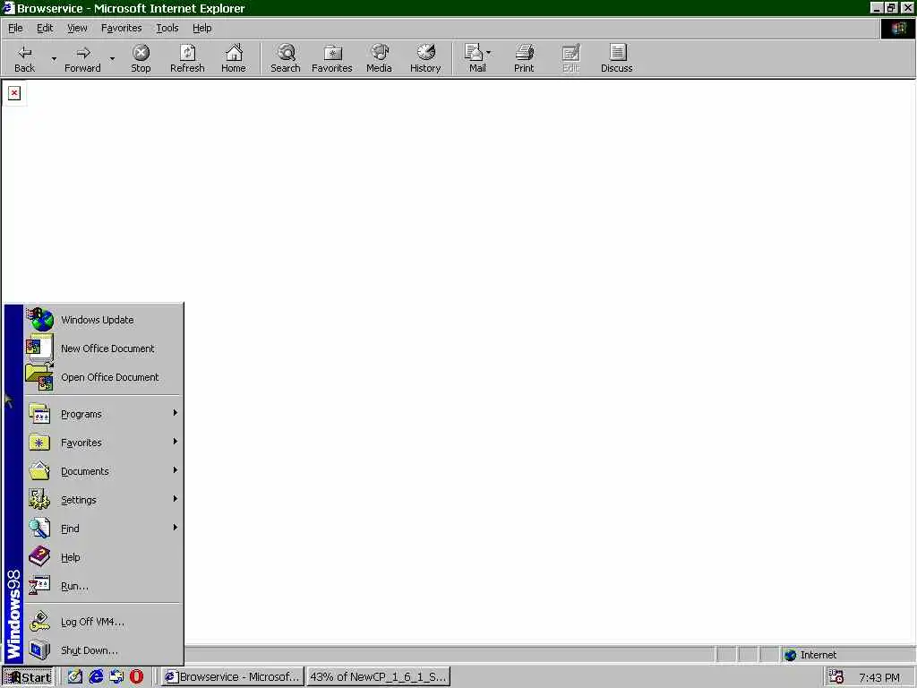Open the Search pane
This screenshot has height=688, width=917.
pyautogui.click(x=286, y=58)
